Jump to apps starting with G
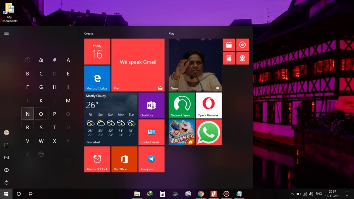 coord(41,87)
